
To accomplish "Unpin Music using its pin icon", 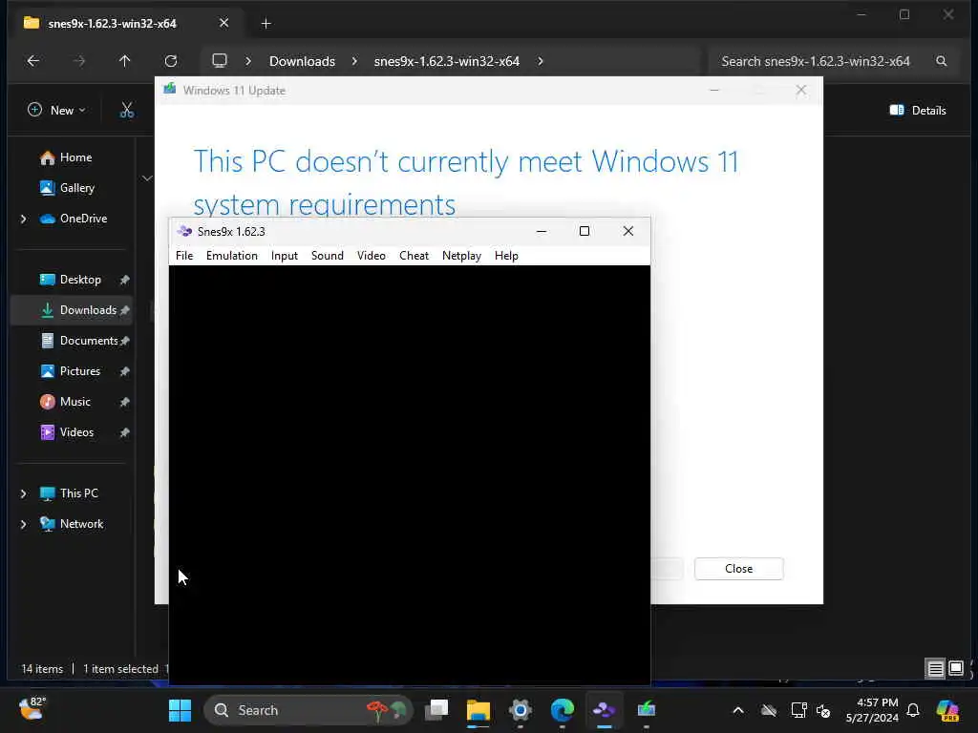I will [x=124, y=402].
